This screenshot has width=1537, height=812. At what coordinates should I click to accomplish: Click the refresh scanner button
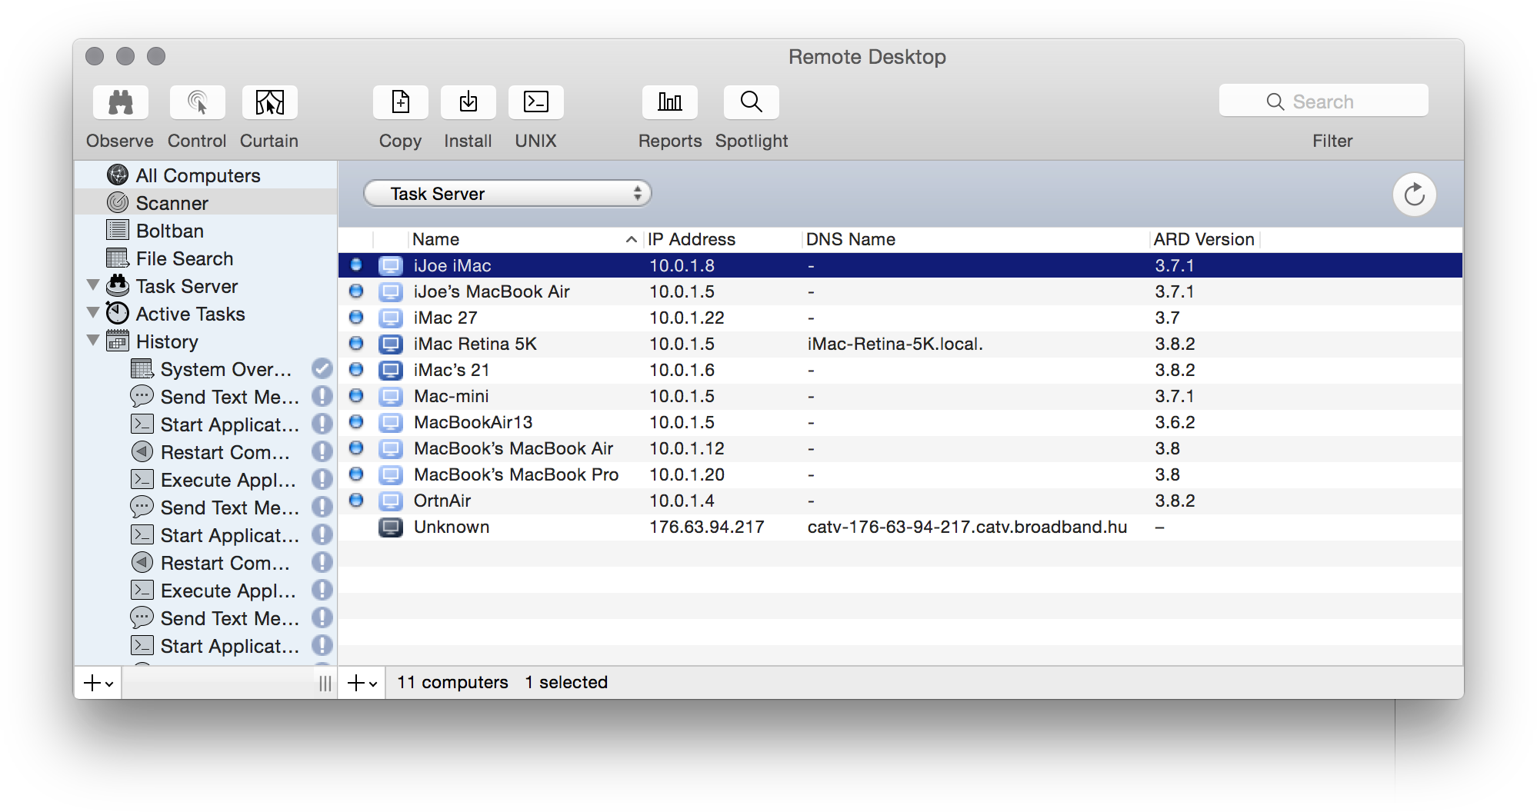(x=1414, y=195)
